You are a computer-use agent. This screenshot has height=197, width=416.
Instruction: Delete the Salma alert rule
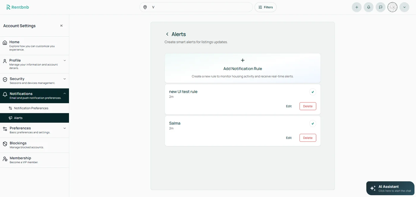(308, 138)
